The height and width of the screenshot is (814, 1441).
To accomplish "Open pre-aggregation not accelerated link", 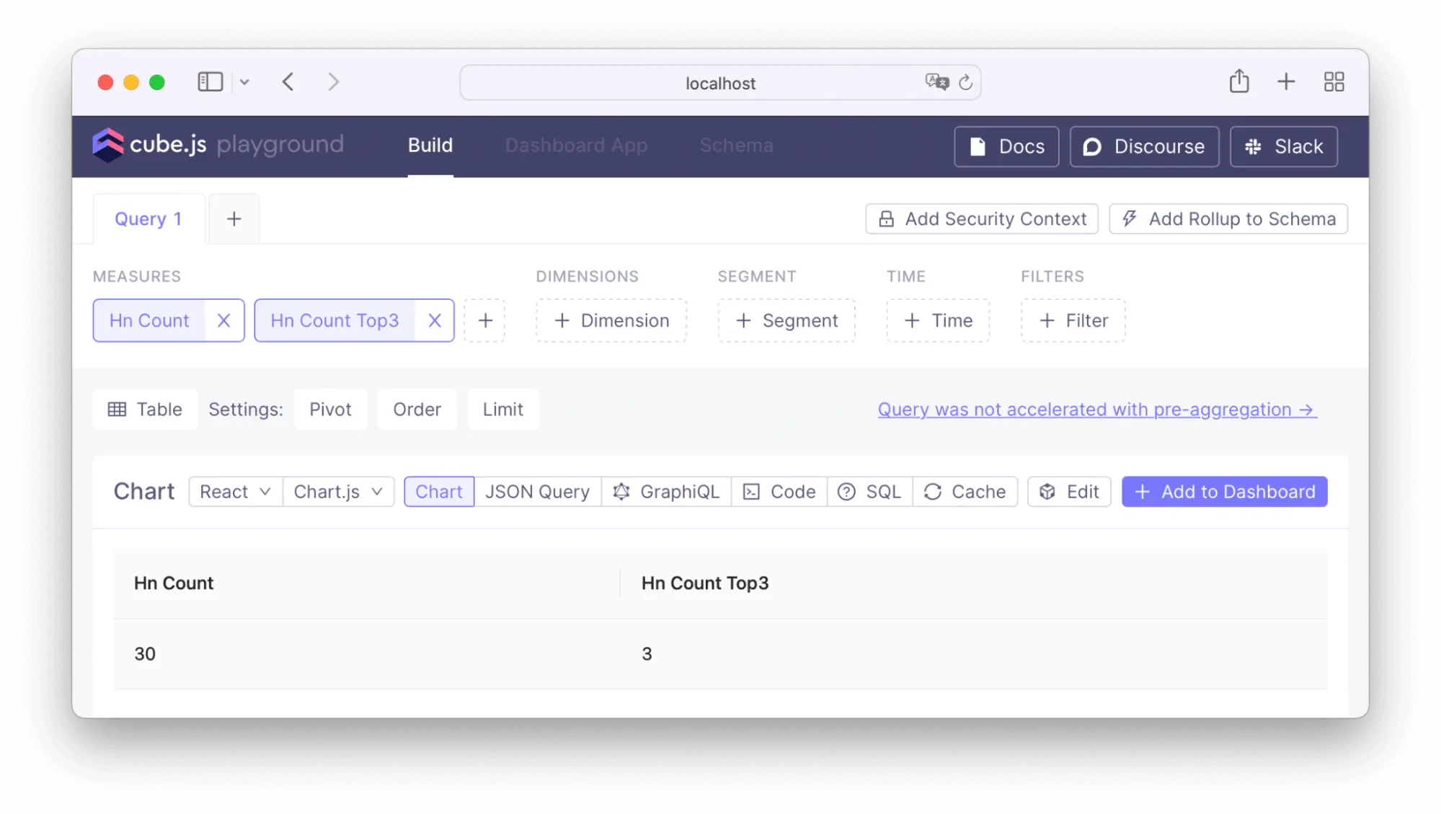I will [1096, 410].
